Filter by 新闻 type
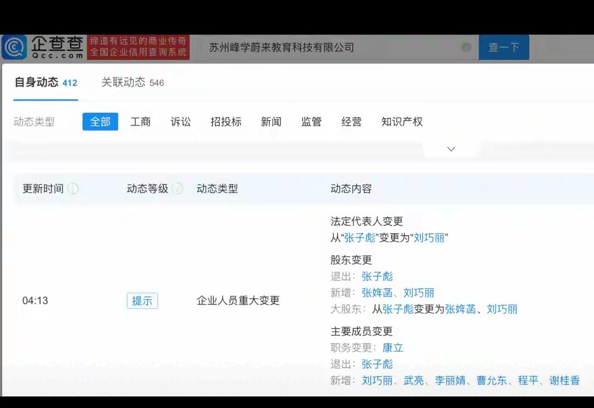Viewport: 594px width, 408px height. coord(271,122)
